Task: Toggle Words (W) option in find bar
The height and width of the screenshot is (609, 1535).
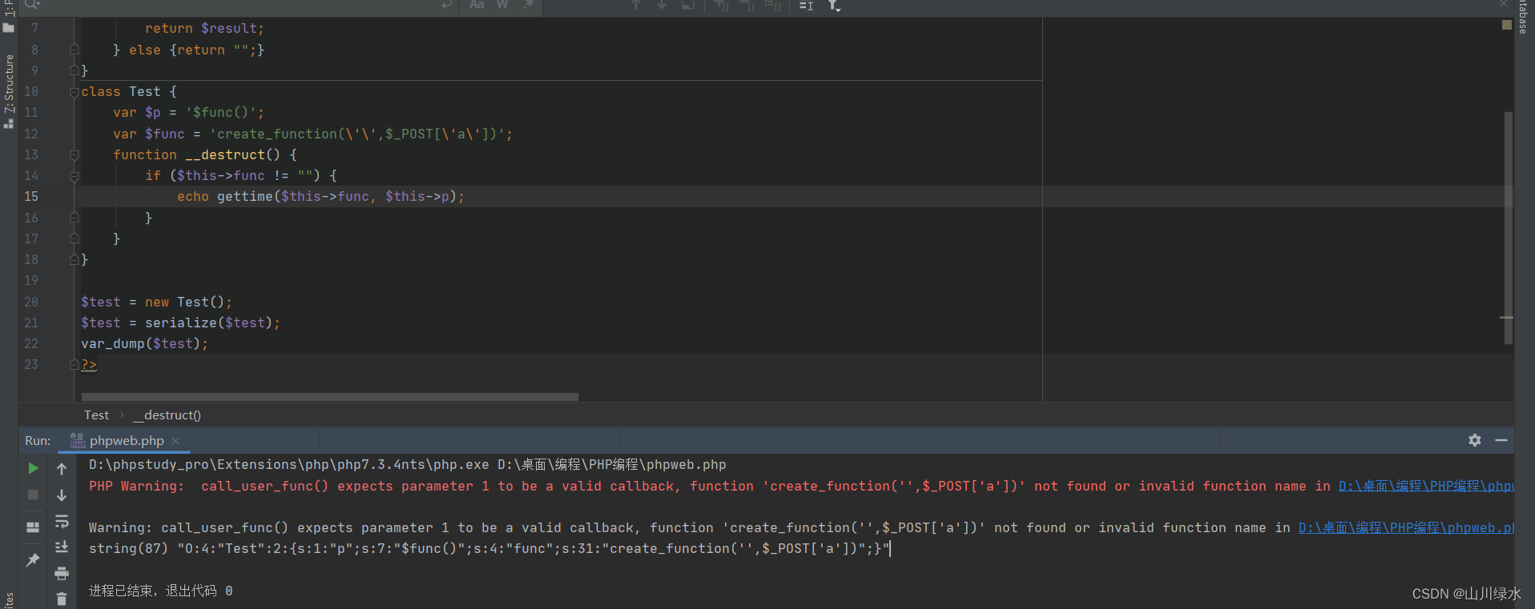Action: click(502, 5)
